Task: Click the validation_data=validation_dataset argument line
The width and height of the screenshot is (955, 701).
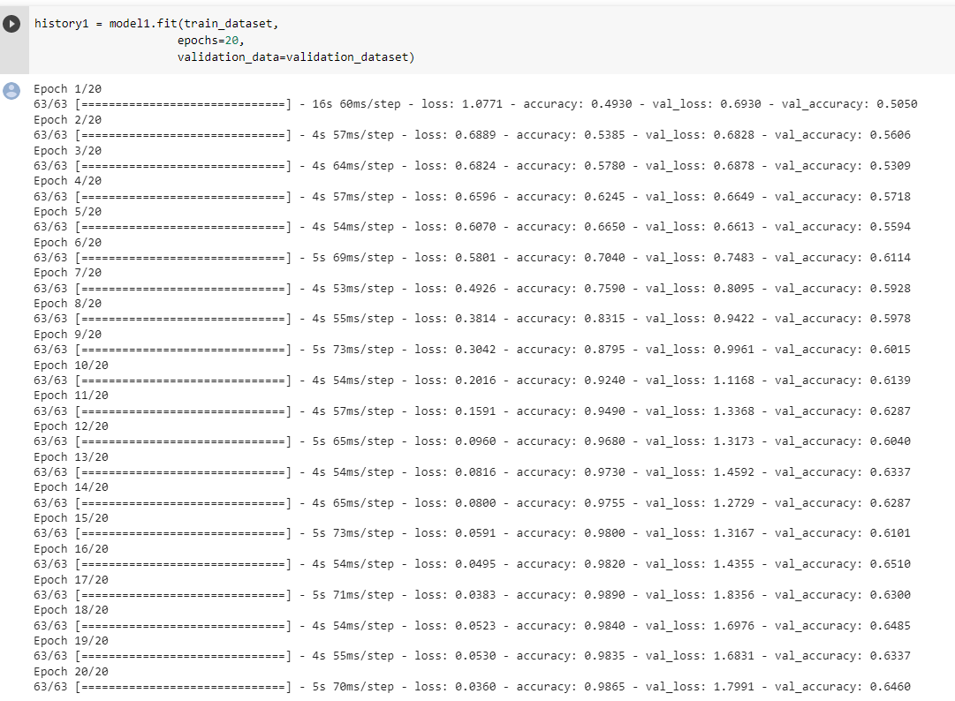Action: point(295,57)
